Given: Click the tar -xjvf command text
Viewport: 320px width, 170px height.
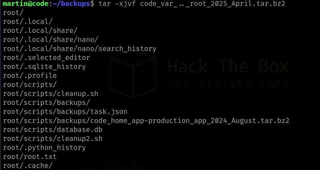Looking at the screenshot, I should click(x=117, y=4).
